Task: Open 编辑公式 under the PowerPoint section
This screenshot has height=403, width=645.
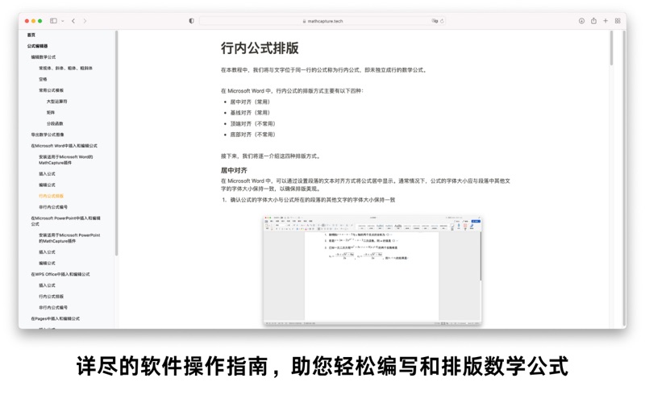Action: (47, 264)
